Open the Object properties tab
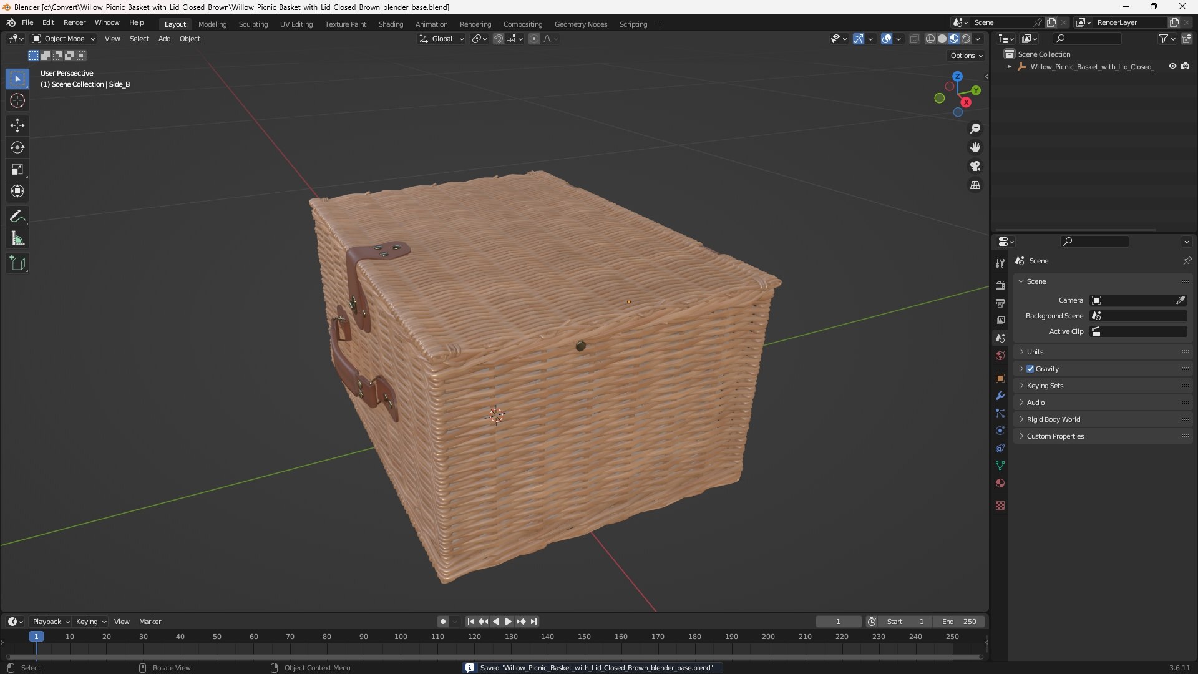1198x674 pixels. click(x=1000, y=378)
